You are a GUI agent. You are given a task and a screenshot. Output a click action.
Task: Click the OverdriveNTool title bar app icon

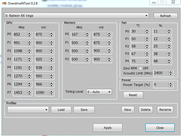click(4, 3)
